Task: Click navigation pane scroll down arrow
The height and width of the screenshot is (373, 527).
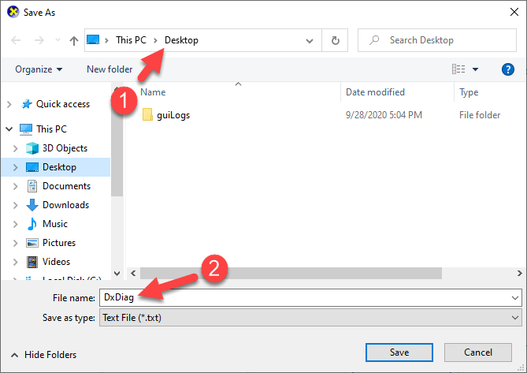Action: click(x=117, y=274)
